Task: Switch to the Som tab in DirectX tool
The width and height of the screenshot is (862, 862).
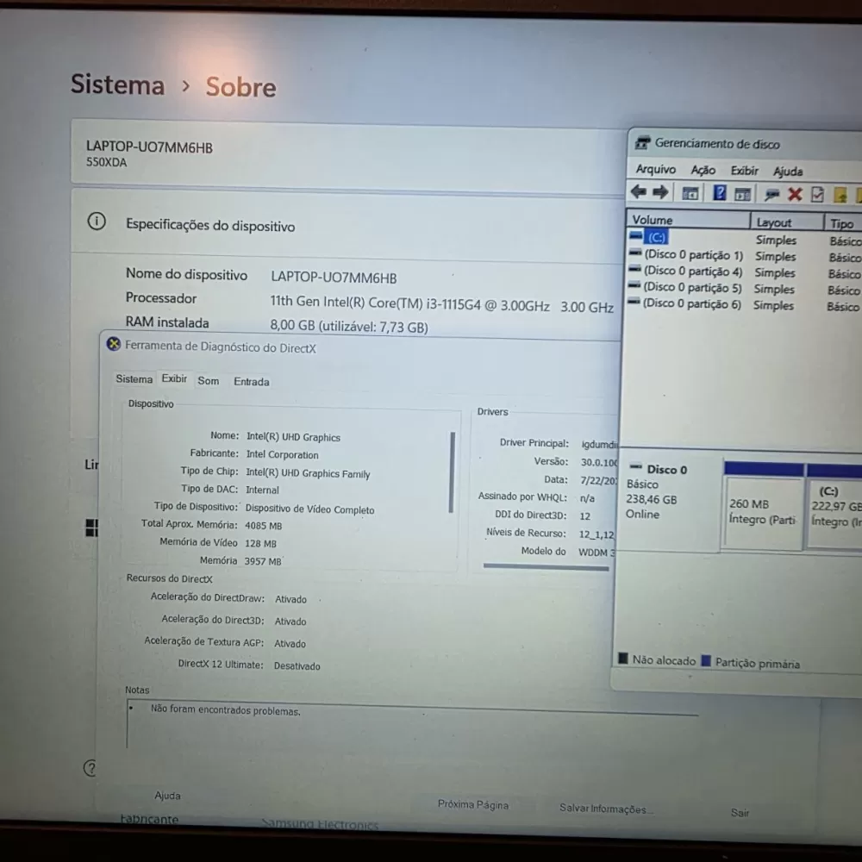Action: click(208, 380)
